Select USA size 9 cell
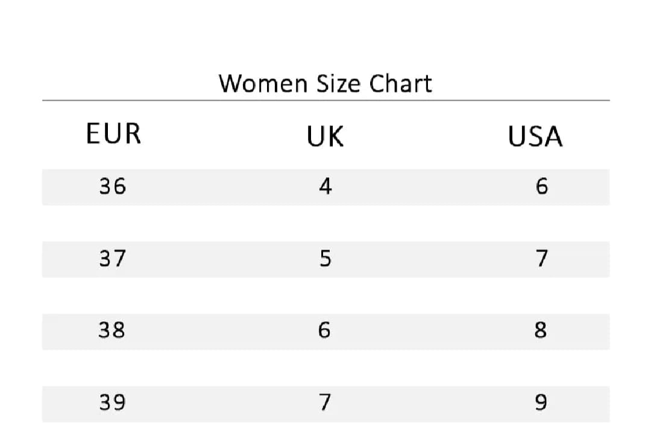The height and width of the screenshot is (445, 651). (x=541, y=403)
